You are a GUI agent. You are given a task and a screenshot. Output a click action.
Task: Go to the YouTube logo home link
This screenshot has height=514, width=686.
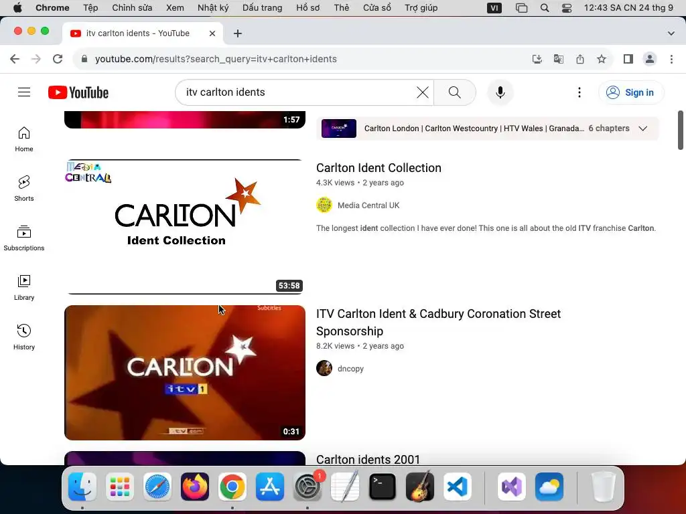78,92
